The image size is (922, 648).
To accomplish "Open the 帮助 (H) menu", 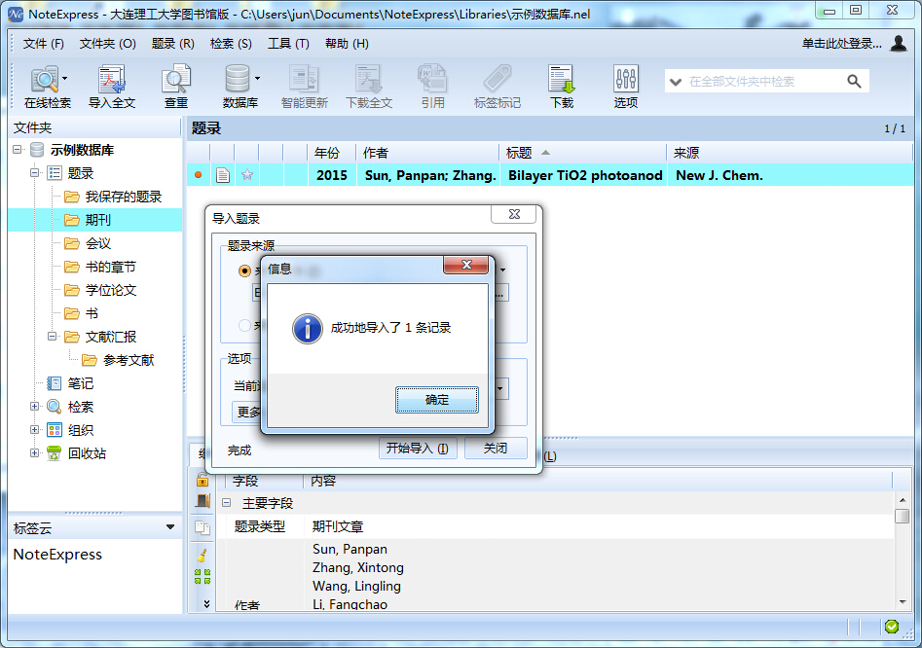I will pyautogui.click(x=347, y=44).
